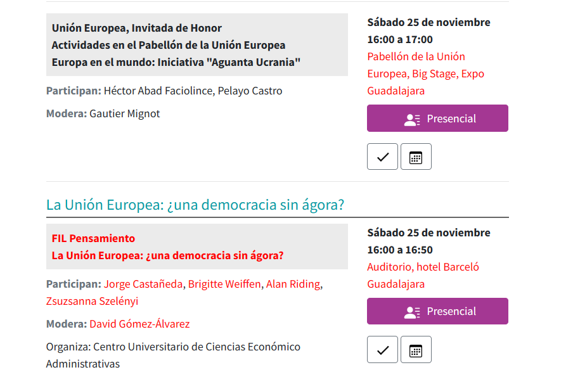This screenshot has width=573, height=384.
Task: Open Pabellón de la Unión Europea location link
Action: [x=426, y=74]
